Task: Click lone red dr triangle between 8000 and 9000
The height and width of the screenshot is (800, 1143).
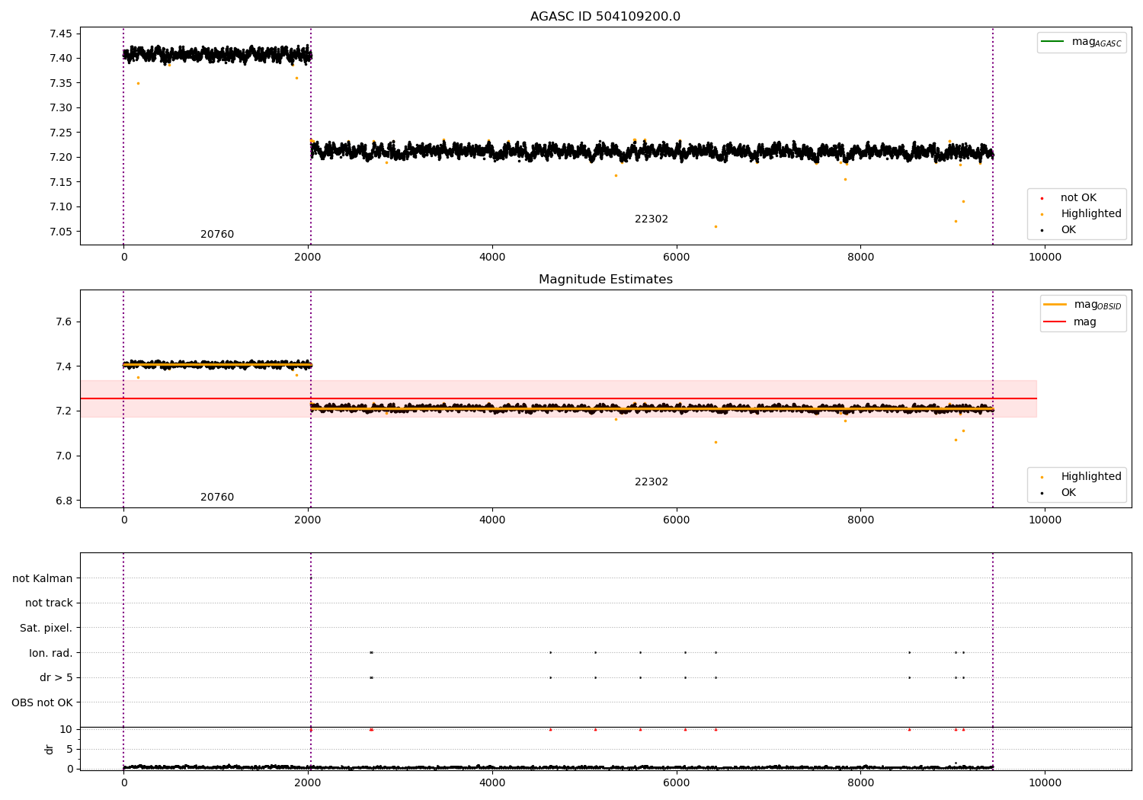Action: pos(909,729)
